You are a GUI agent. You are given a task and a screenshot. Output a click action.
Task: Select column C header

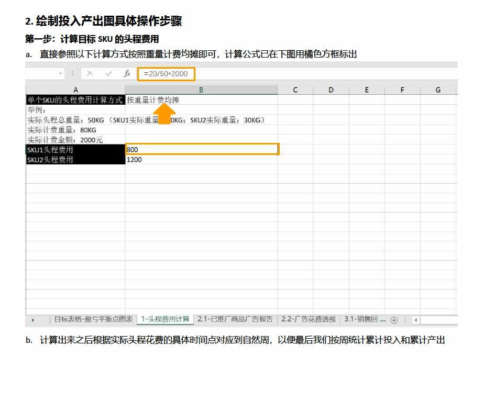coord(295,90)
